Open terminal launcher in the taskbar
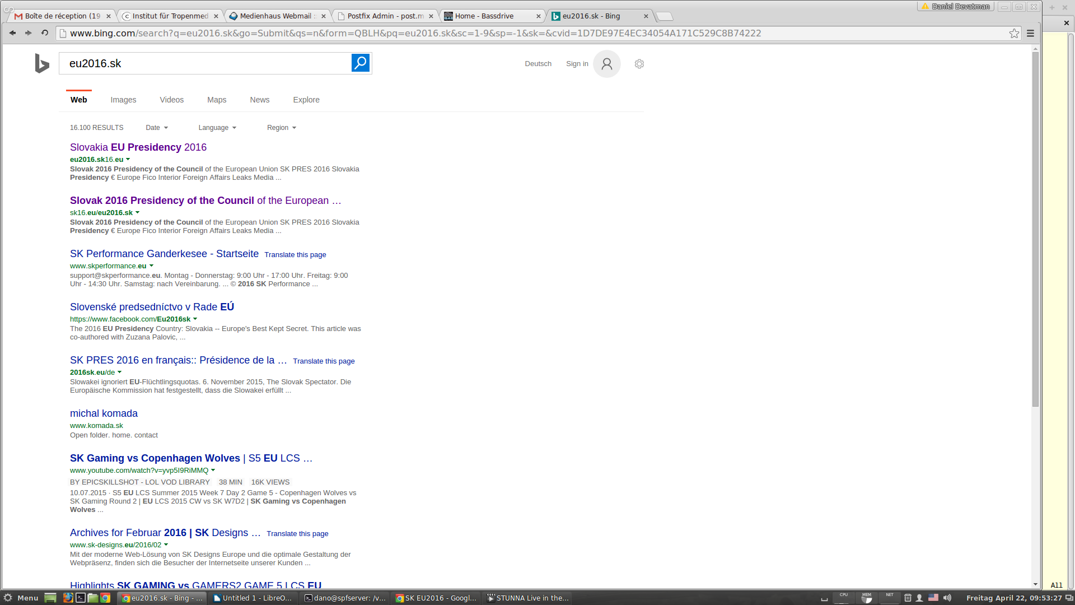This screenshot has height=605, width=1075. click(x=81, y=598)
